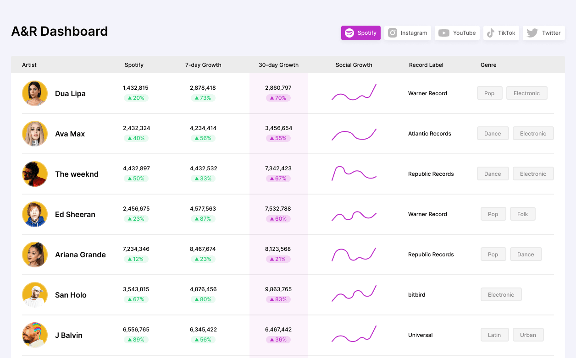Switch to the Instagram platform tab
The image size is (576, 358).
click(x=408, y=33)
